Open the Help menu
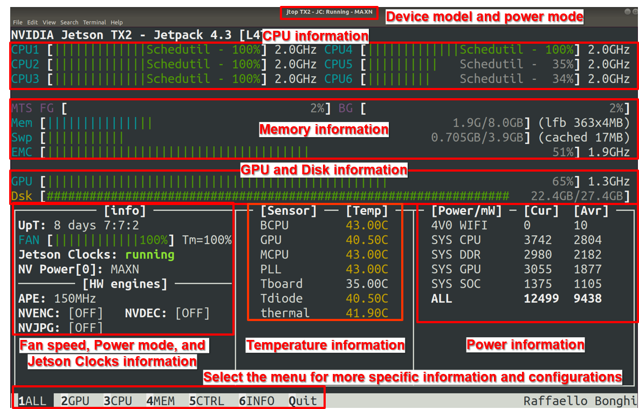This screenshot has height=409, width=639. click(116, 23)
